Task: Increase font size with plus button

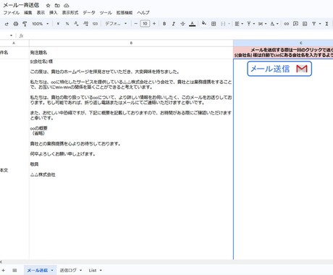Action: coord(154,24)
